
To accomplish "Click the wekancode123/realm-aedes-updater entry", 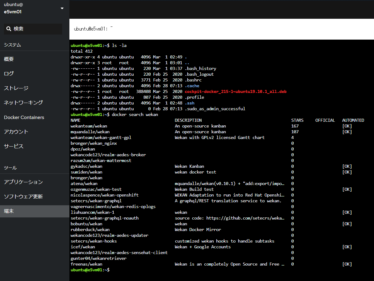I will pyautogui.click(x=109, y=235).
